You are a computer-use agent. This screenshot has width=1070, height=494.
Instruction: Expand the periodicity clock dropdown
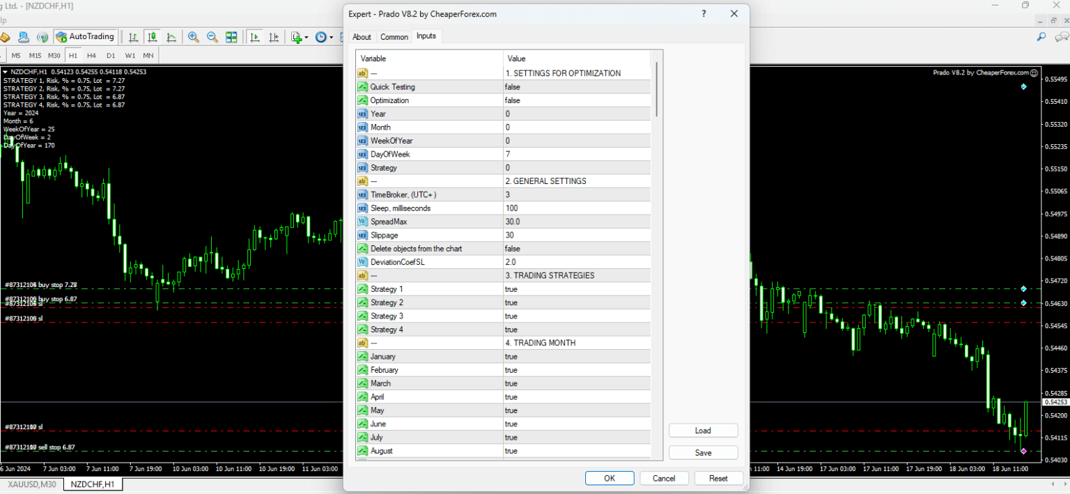pyautogui.click(x=331, y=38)
